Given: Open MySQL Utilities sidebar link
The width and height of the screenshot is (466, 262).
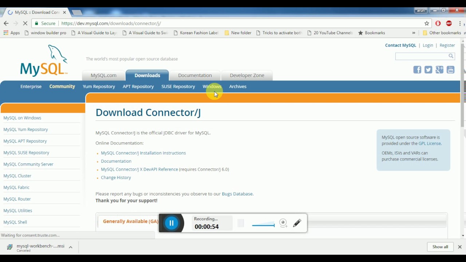Looking at the screenshot, I should [x=17, y=211].
